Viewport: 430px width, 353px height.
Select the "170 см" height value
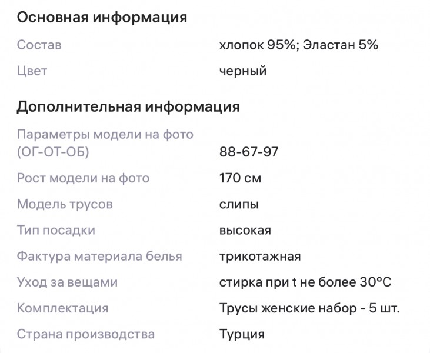point(240,178)
